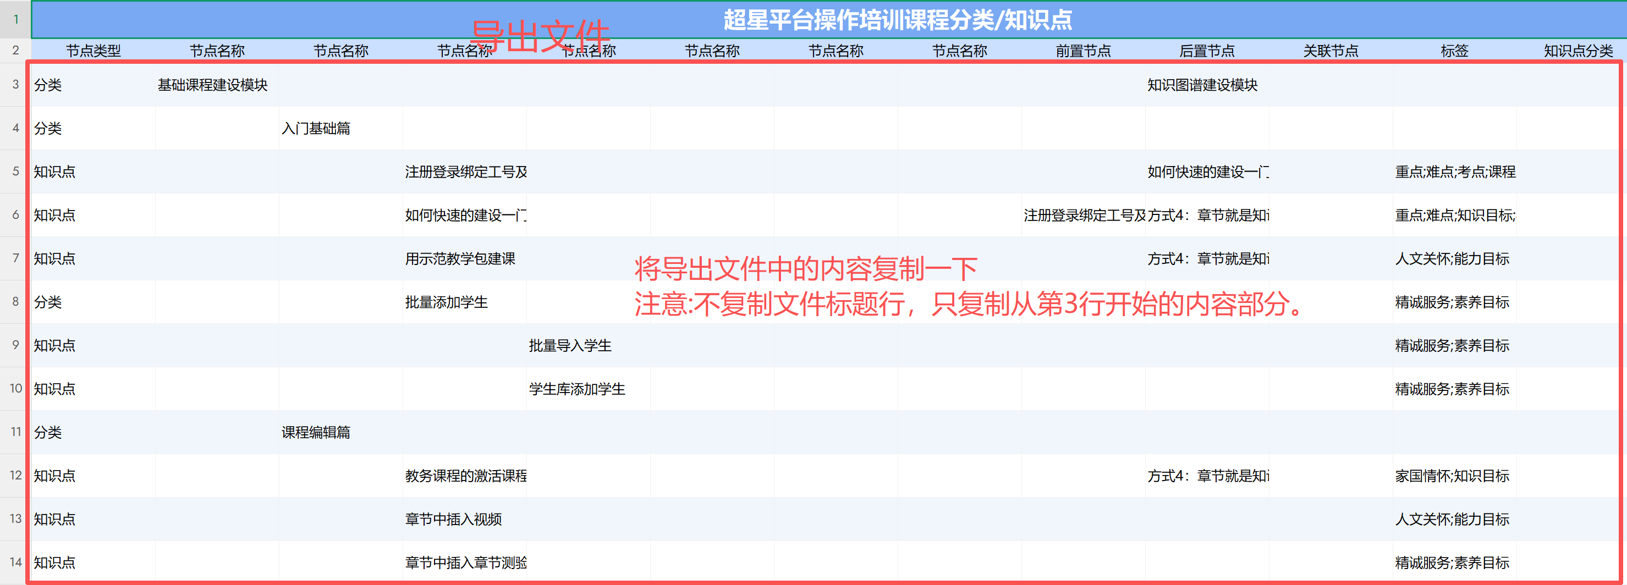Select row header number 6
This screenshot has width=1627, height=585.
16,214
